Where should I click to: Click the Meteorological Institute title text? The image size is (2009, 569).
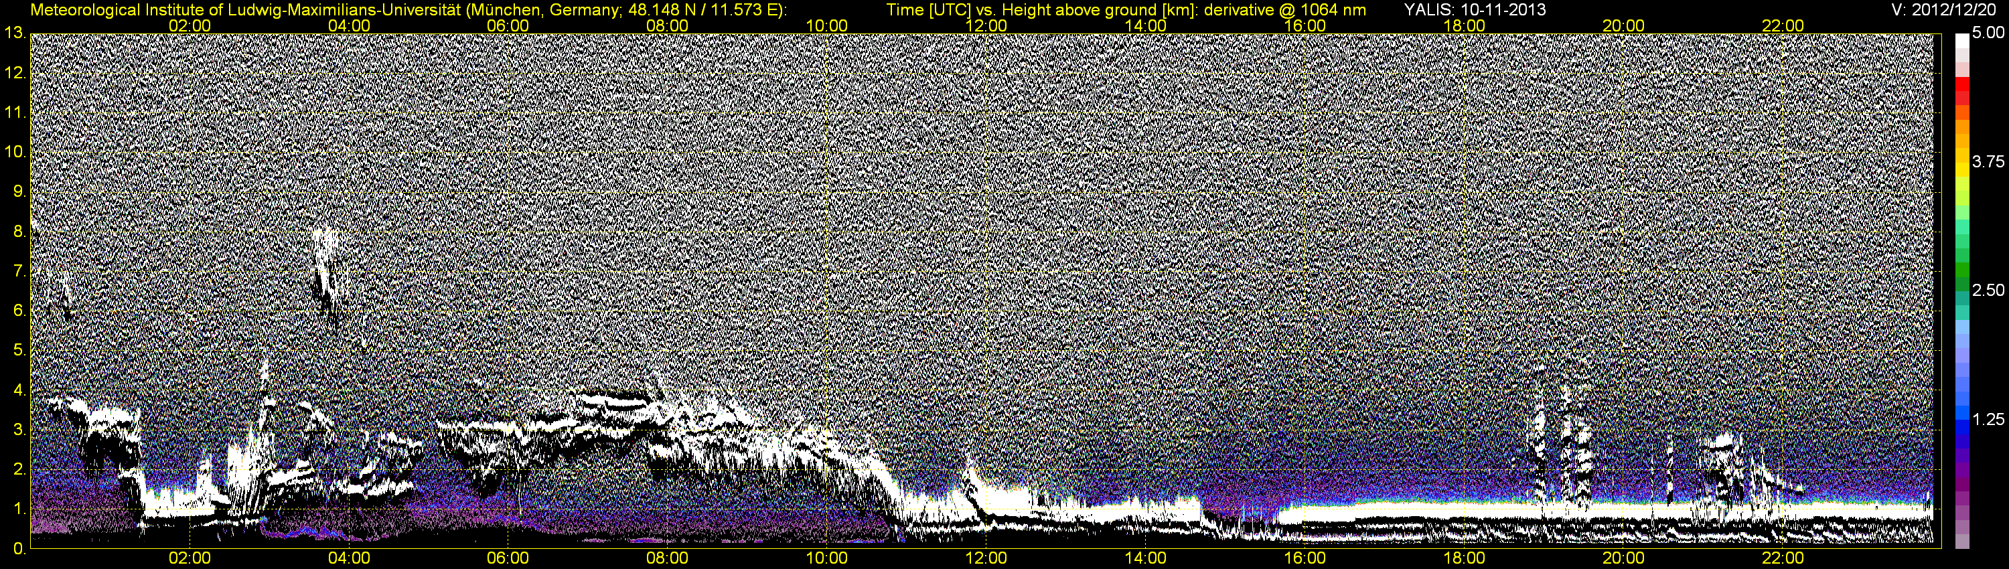pyautogui.click(x=408, y=10)
